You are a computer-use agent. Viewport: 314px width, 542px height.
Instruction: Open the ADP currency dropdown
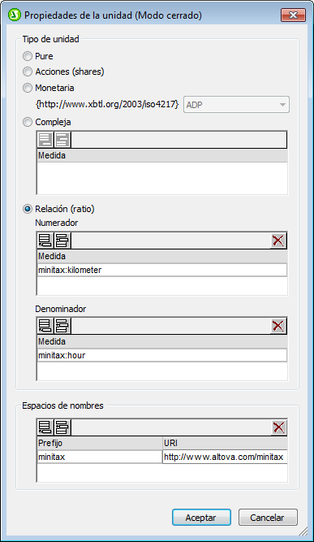click(236, 104)
